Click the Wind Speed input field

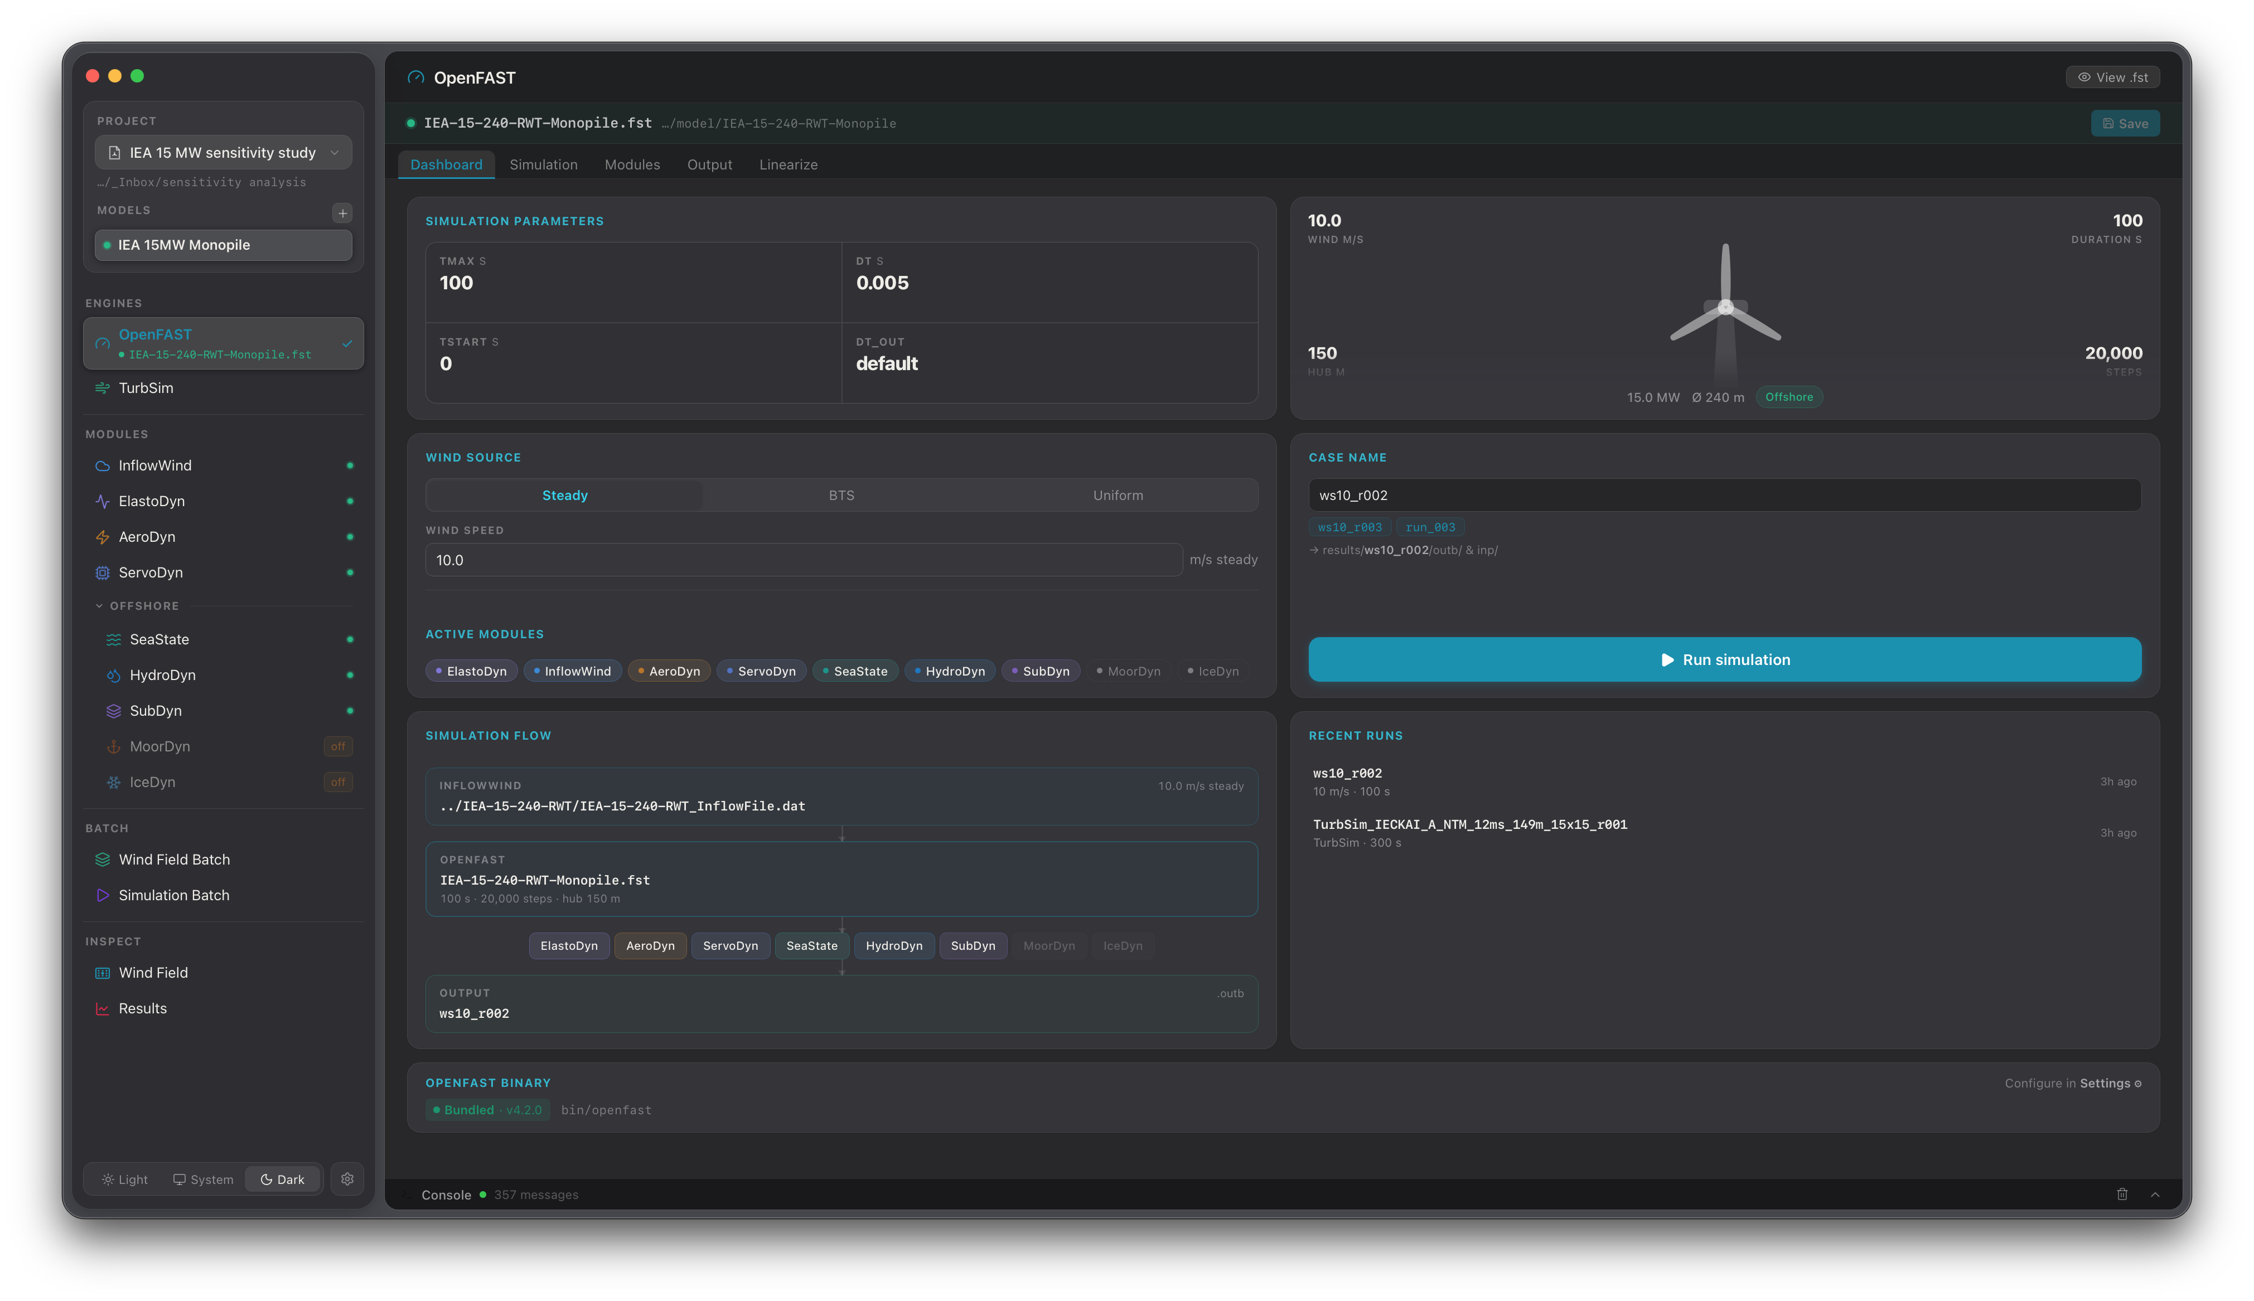[804, 560]
